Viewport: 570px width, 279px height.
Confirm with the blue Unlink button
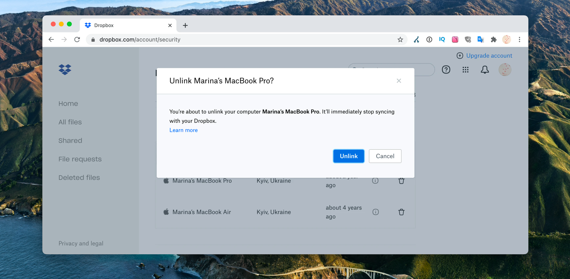pyautogui.click(x=349, y=156)
